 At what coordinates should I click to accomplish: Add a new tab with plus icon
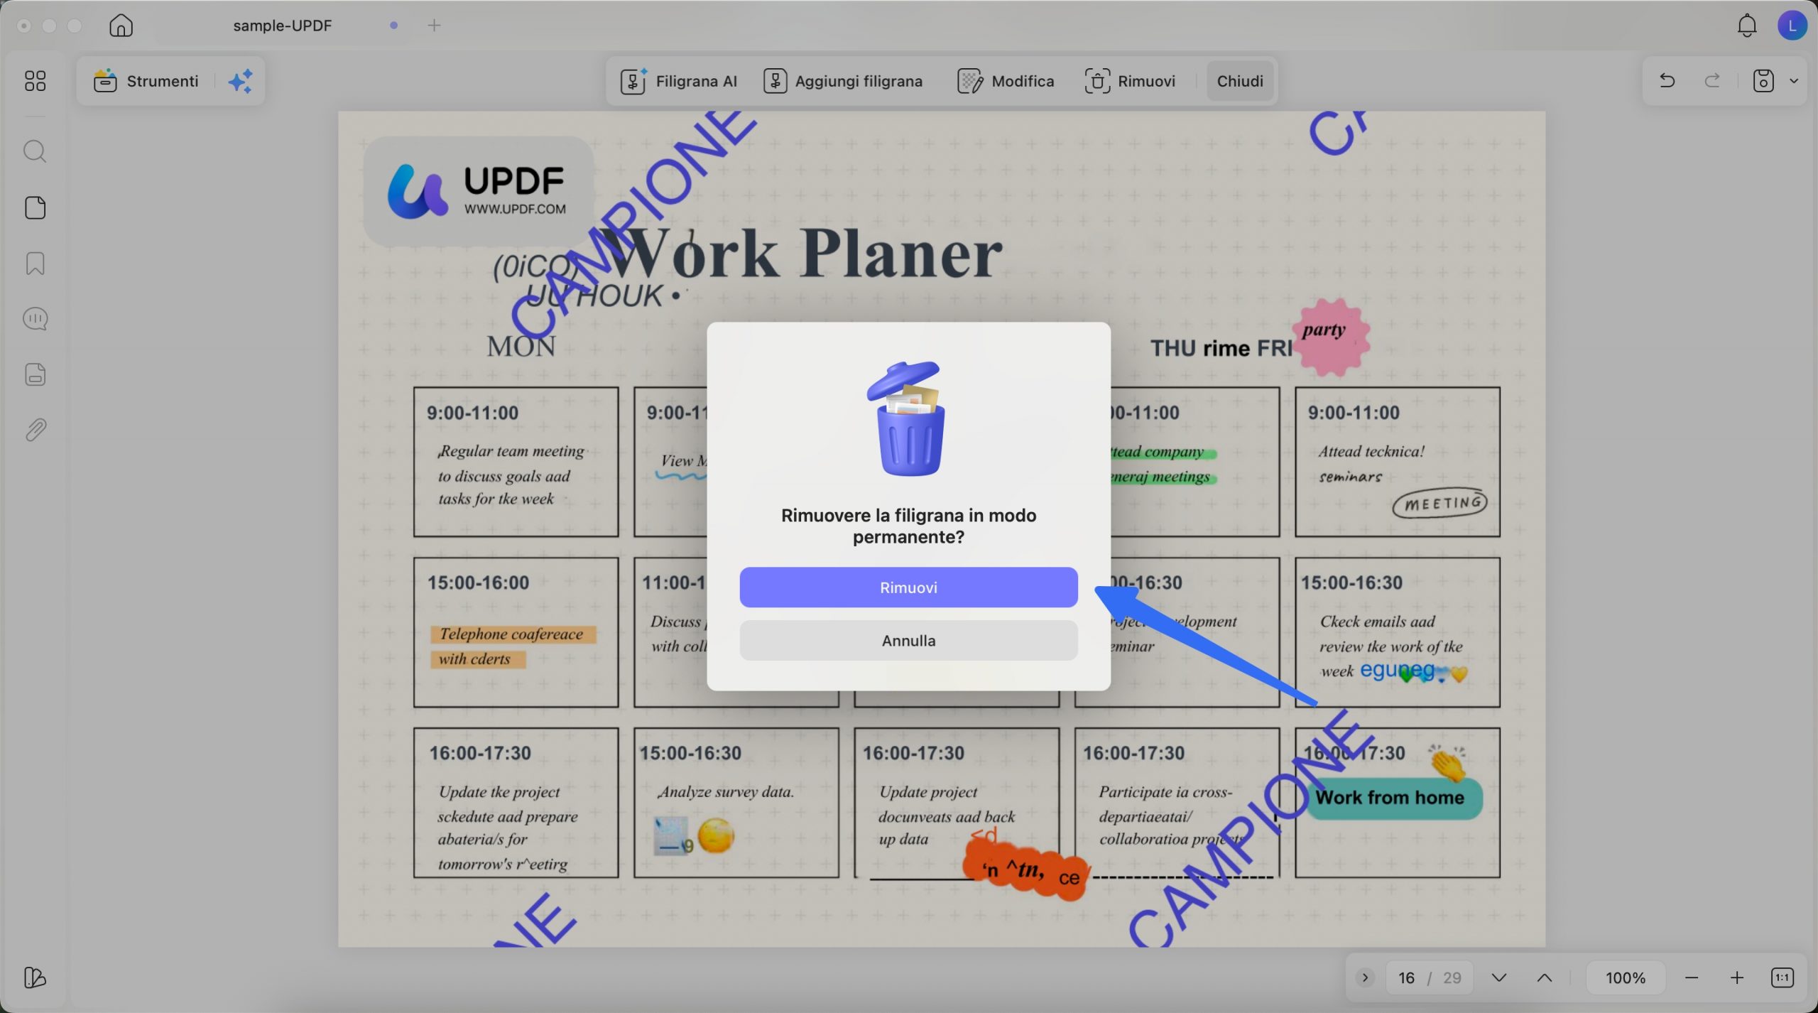pyautogui.click(x=434, y=26)
